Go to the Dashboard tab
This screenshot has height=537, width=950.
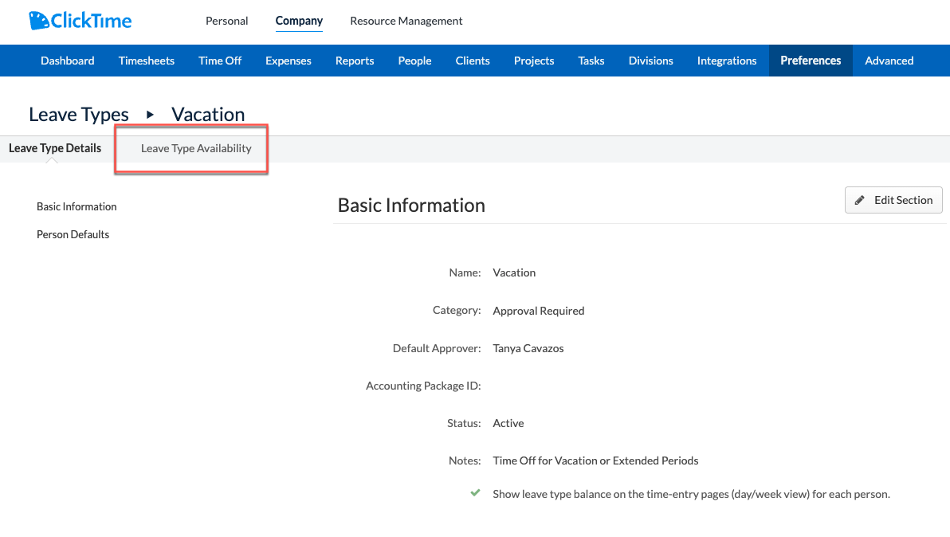point(67,61)
